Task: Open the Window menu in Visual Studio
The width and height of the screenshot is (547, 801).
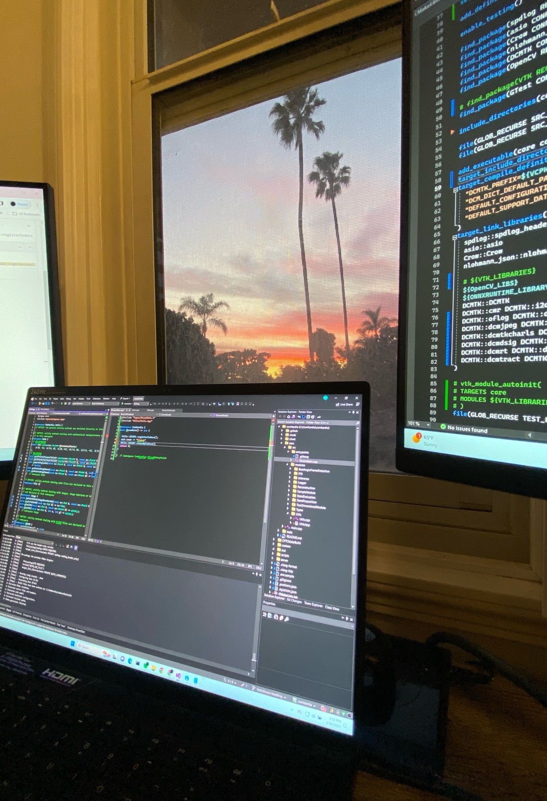Action: (106, 398)
